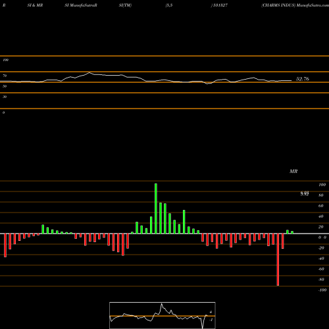Click the RSI value label 52.76
The width and height of the screenshot is (329, 329).
pos(303,79)
